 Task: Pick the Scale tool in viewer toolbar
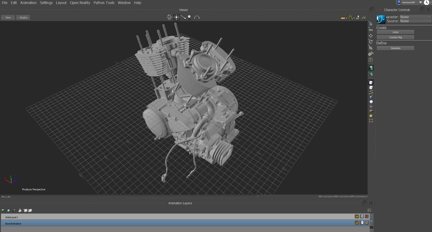click(371, 47)
